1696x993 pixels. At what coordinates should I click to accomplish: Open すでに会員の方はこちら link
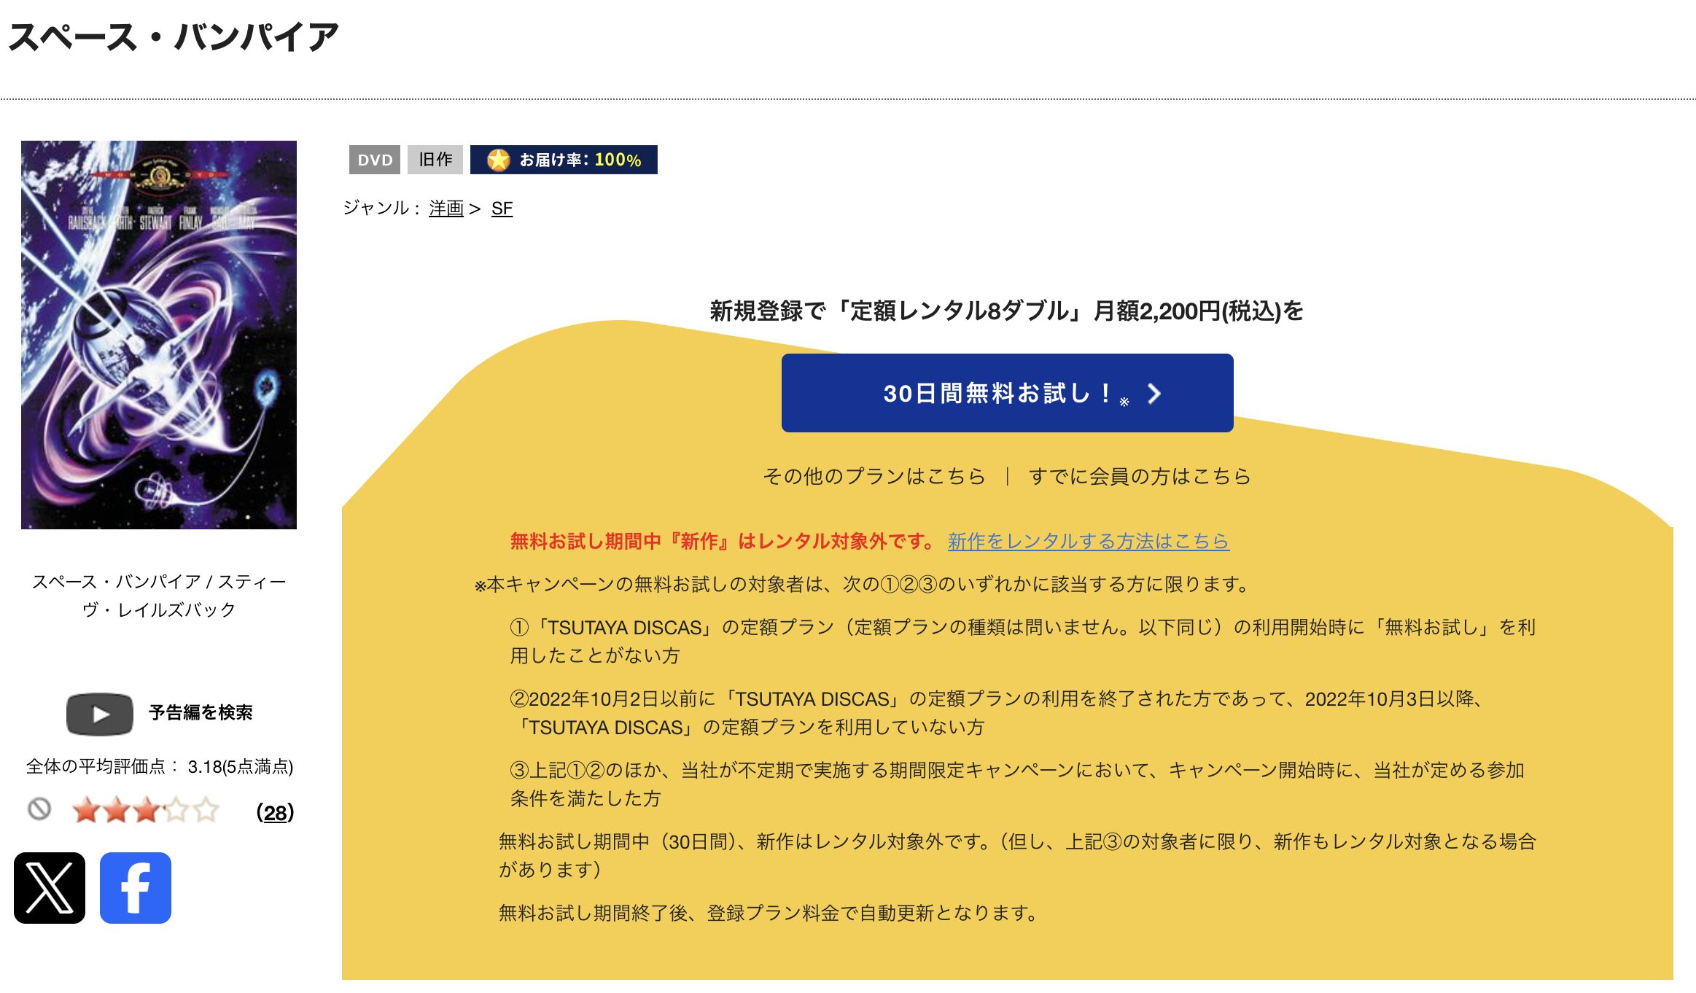coord(1140,476)
